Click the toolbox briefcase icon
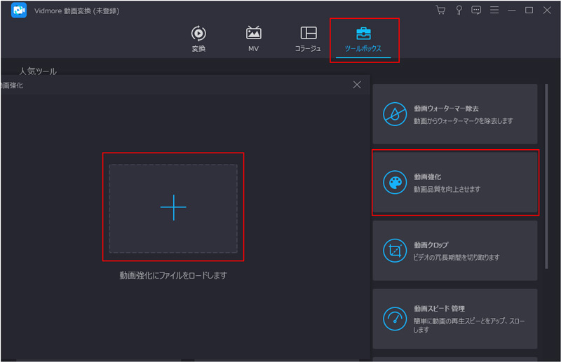 point(363,33)
